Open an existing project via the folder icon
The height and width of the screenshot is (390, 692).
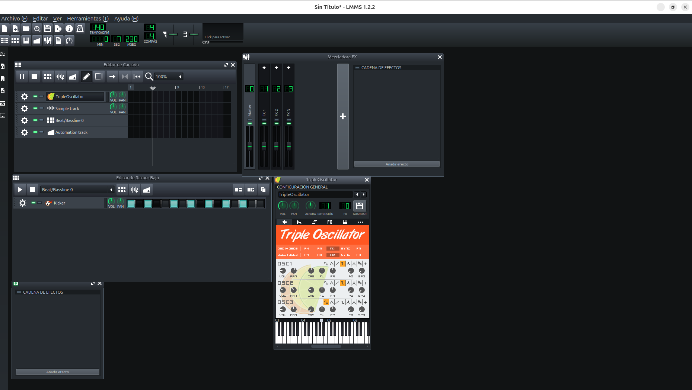tap(26, 29)
